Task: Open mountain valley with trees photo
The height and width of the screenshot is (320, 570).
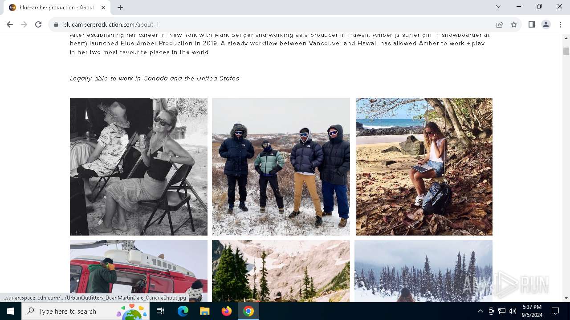Action: coord(281,271)
